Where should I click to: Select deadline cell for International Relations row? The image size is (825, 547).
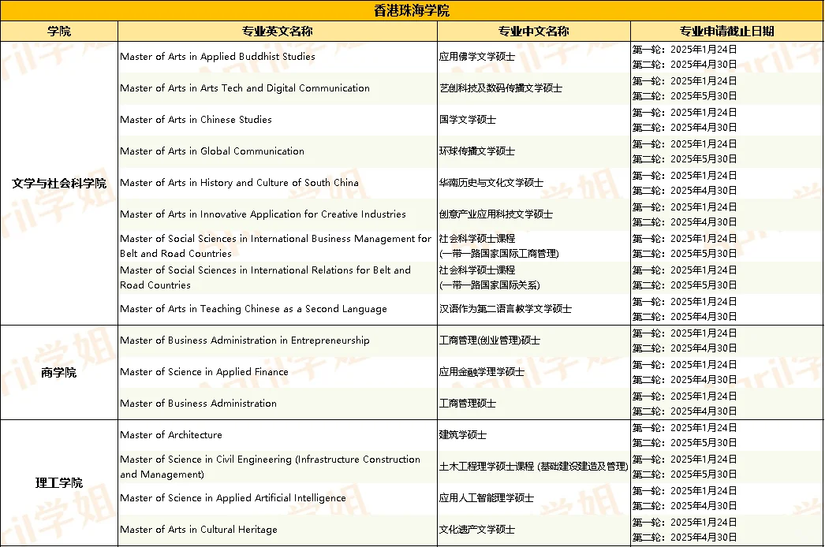[726, 277]
